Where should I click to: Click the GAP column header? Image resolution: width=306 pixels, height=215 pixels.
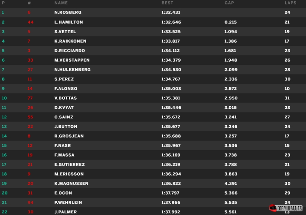click(229, 3)
